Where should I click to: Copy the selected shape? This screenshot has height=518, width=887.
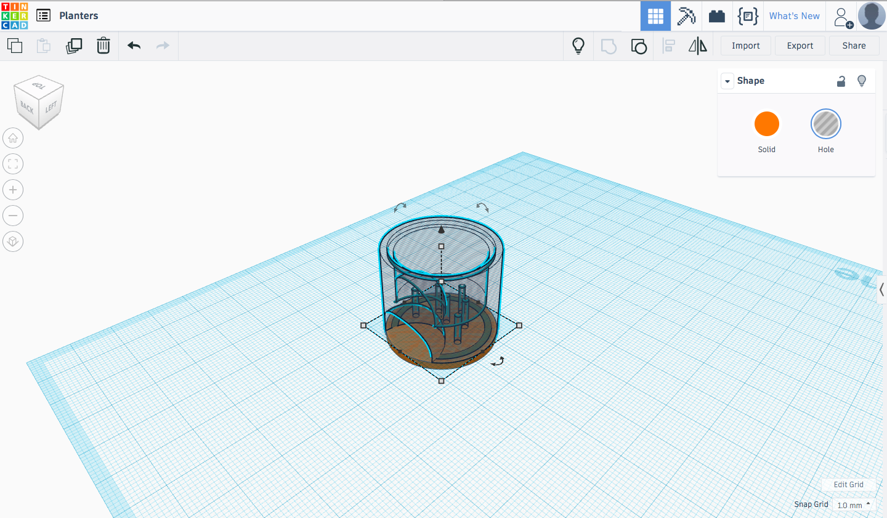click(15, 46)
